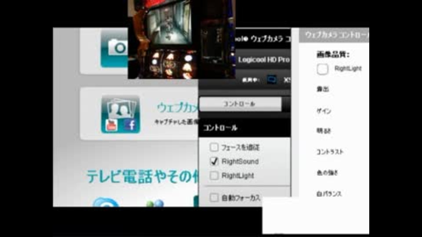Image resolution: width=422 pixels, height=237 pixels.
Task: Select the コントロール section header
Action: point(220,128)
